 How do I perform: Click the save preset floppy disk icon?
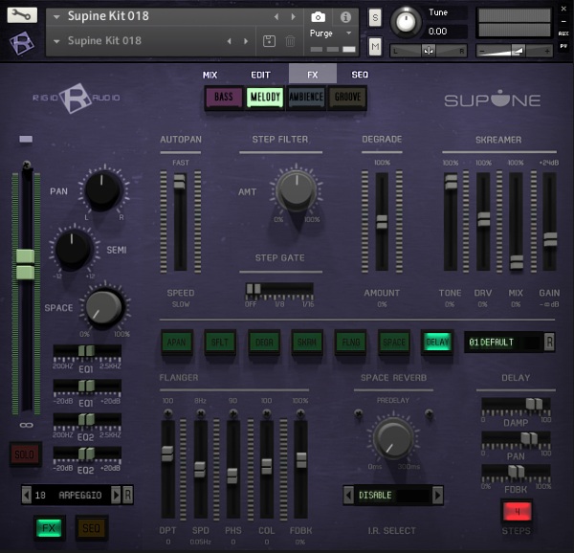pos(269,41)
